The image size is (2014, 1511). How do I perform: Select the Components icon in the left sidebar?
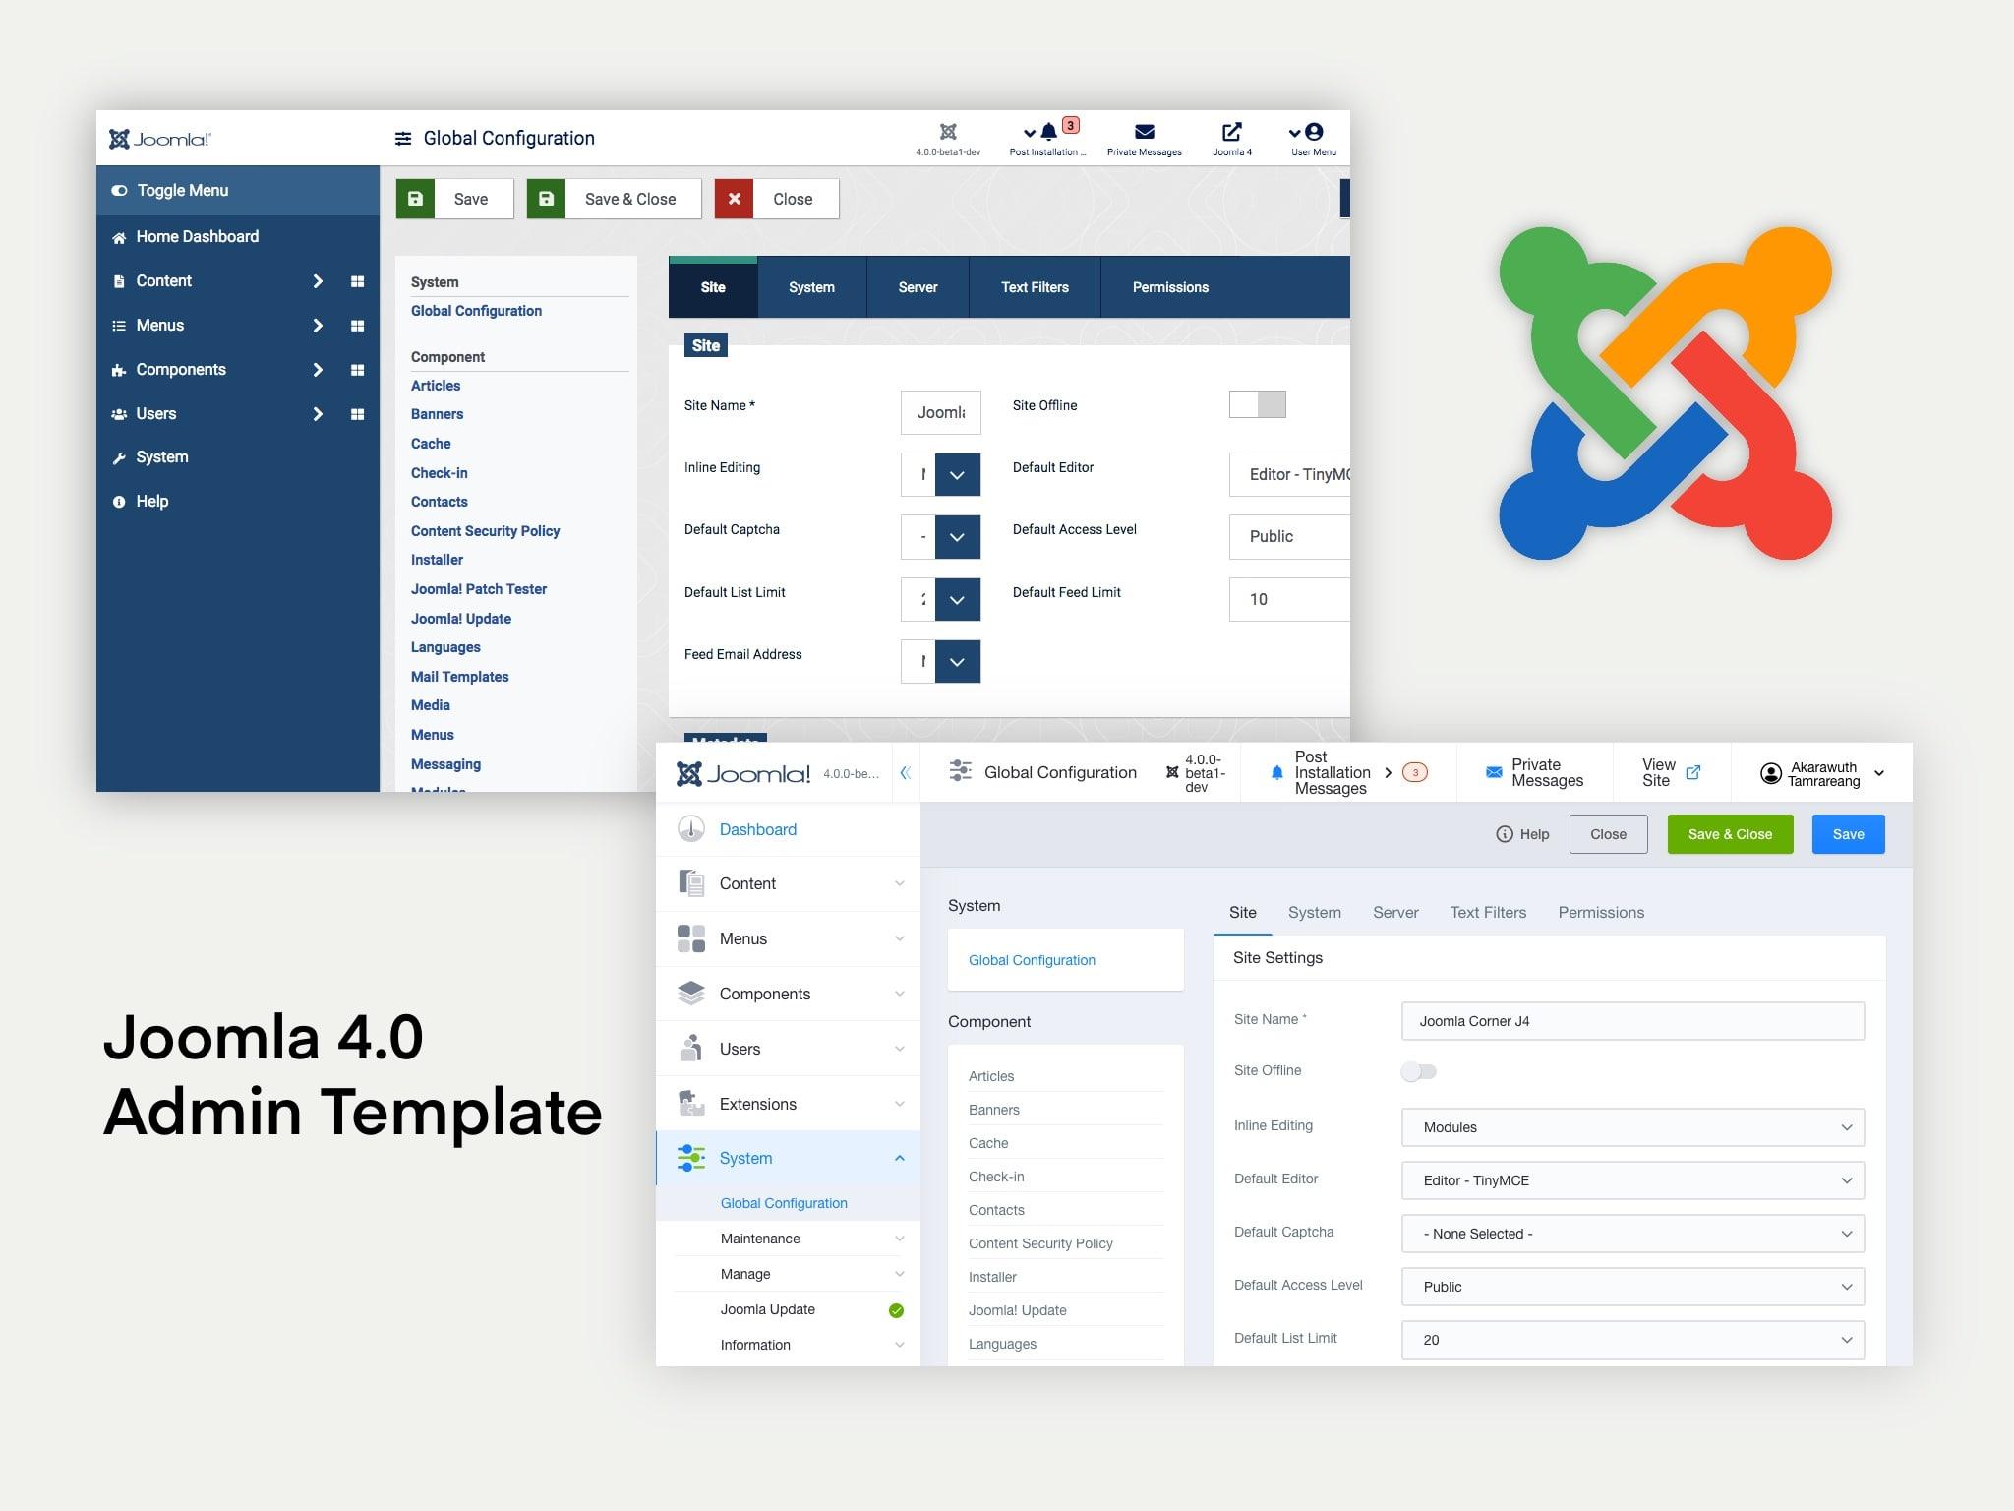[119, 369]
